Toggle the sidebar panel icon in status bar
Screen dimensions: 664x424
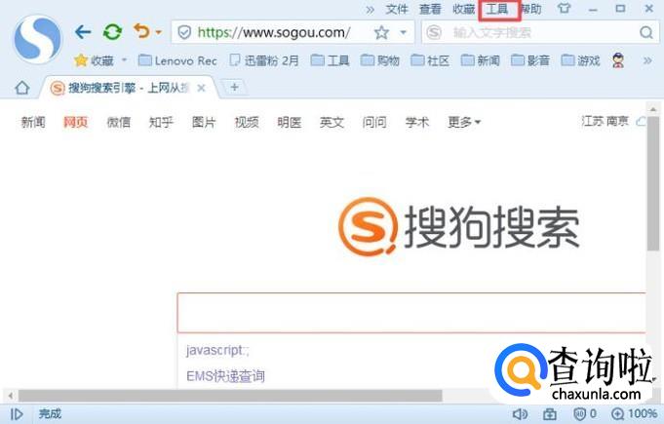pyautogui.click(x=17, y=414)
